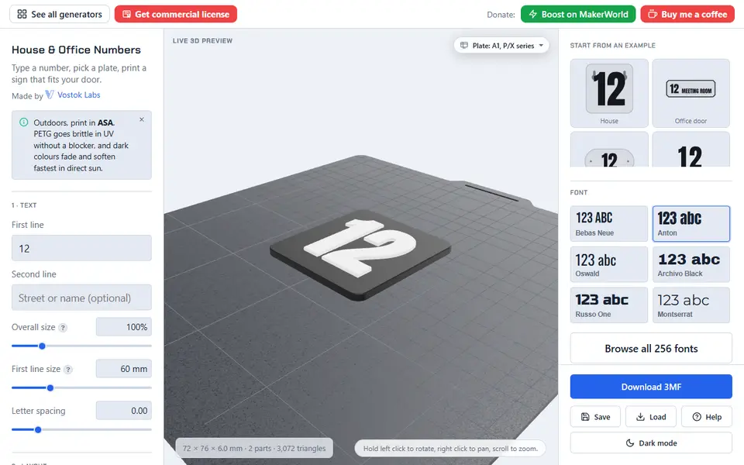Select the Archivo Black font
Image resolution: width=744 pixels, height=465 pixels.
tap(691, 264)
